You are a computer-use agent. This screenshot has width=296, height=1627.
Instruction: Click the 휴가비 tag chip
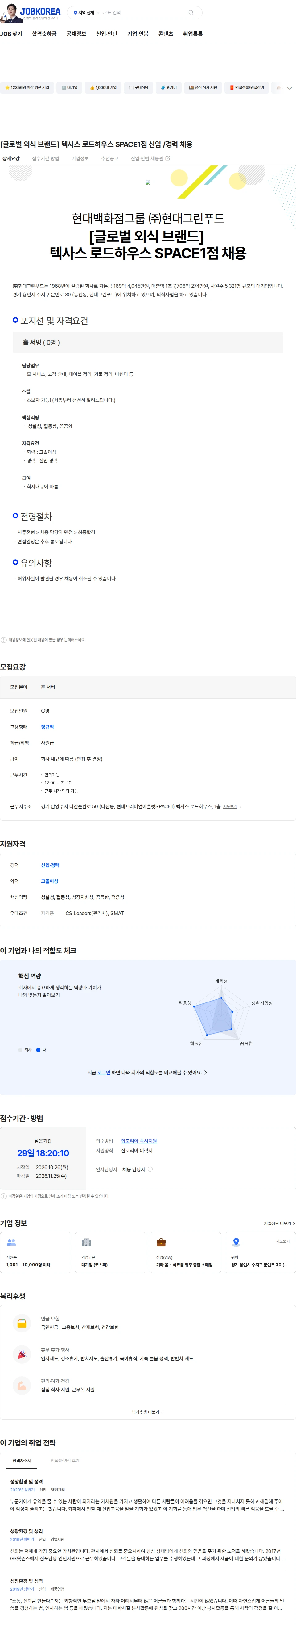point(169,88)
